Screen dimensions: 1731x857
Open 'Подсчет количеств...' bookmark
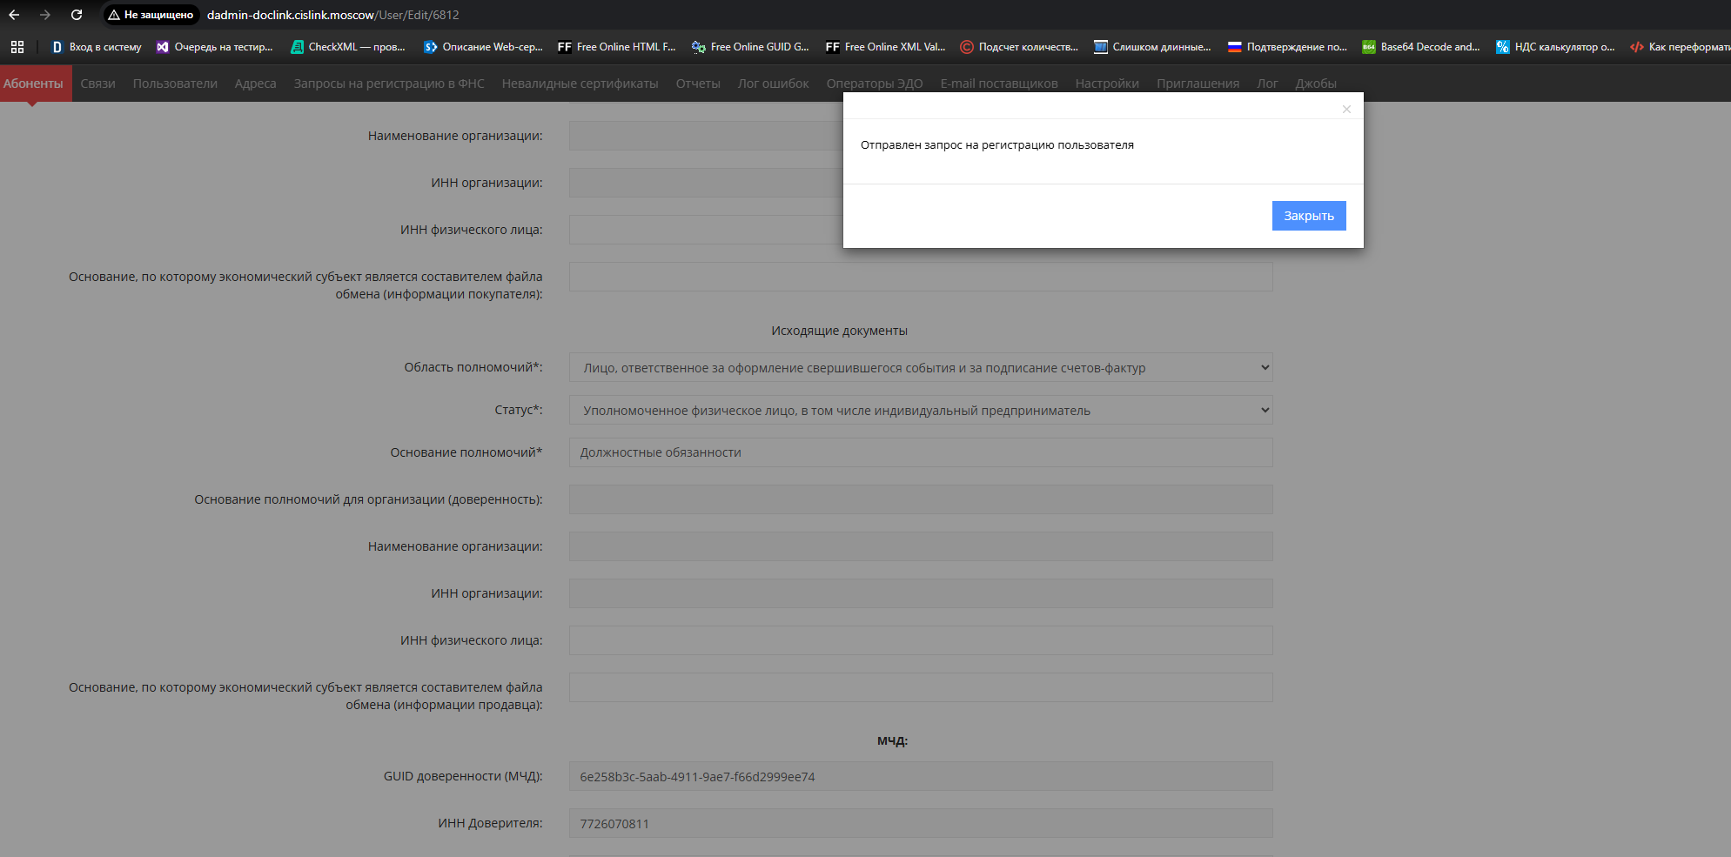pyautogui.click(x=1019, y=47)
